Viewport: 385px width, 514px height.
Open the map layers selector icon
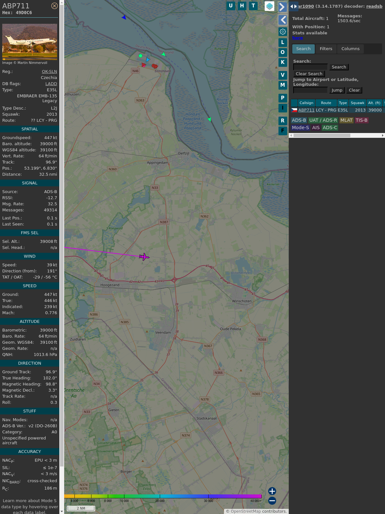[x=269, y=6]
